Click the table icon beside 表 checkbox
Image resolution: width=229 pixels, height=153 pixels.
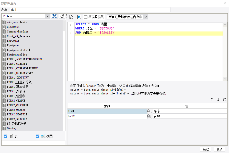12,136
